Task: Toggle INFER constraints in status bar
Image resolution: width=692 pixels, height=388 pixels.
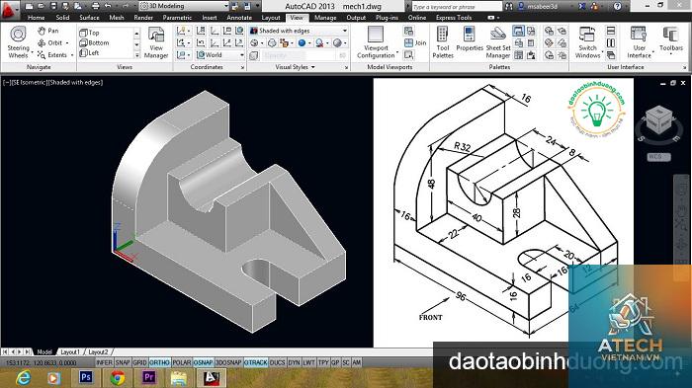Action: pos(105,362)
